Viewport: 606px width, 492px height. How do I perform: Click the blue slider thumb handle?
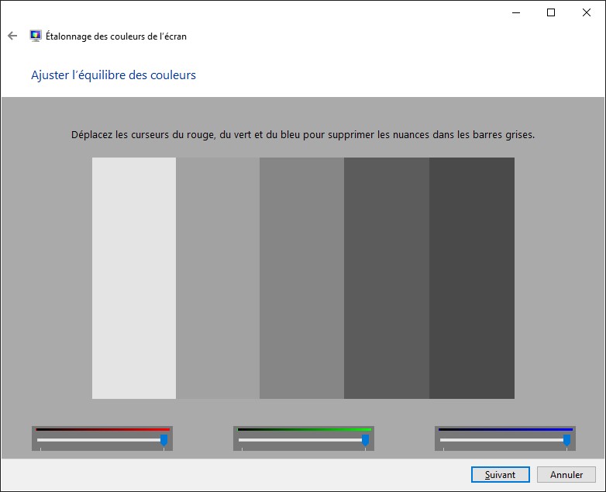point(566,440)
